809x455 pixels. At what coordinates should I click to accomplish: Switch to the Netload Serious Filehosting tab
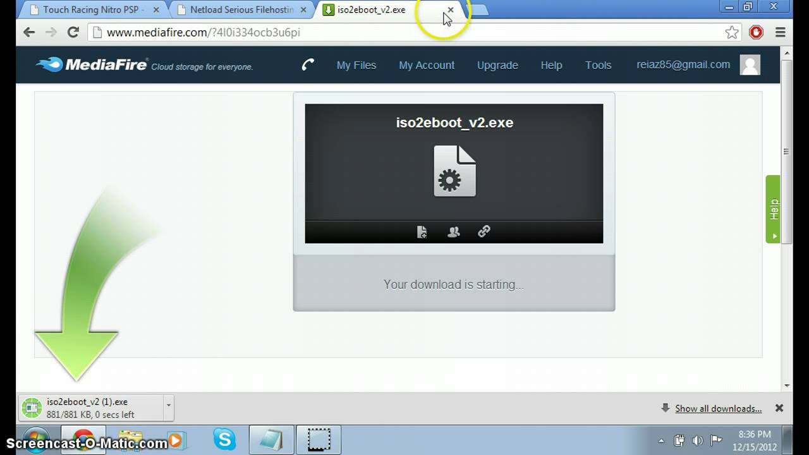point(242,10)
